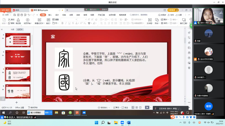Open the New Slide (新建幻灯片) dropdown
225x126 pixels.
[39, 23]
